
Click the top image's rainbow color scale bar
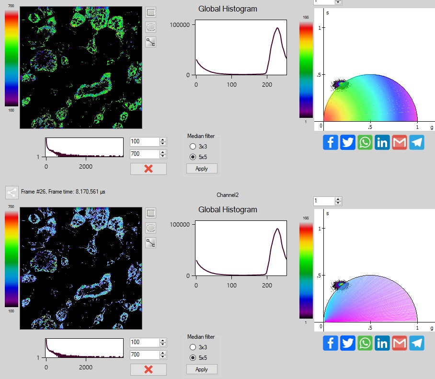[x=11, y=58]
